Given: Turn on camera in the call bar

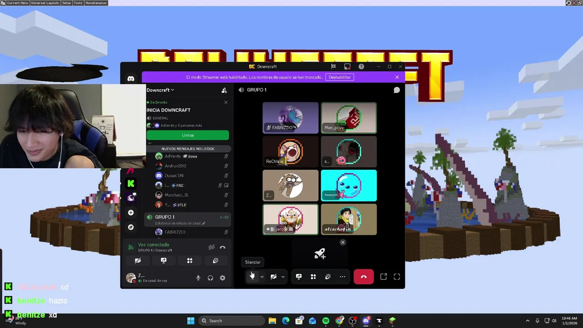Looking at the screenshot, I should tap(273, 277).
